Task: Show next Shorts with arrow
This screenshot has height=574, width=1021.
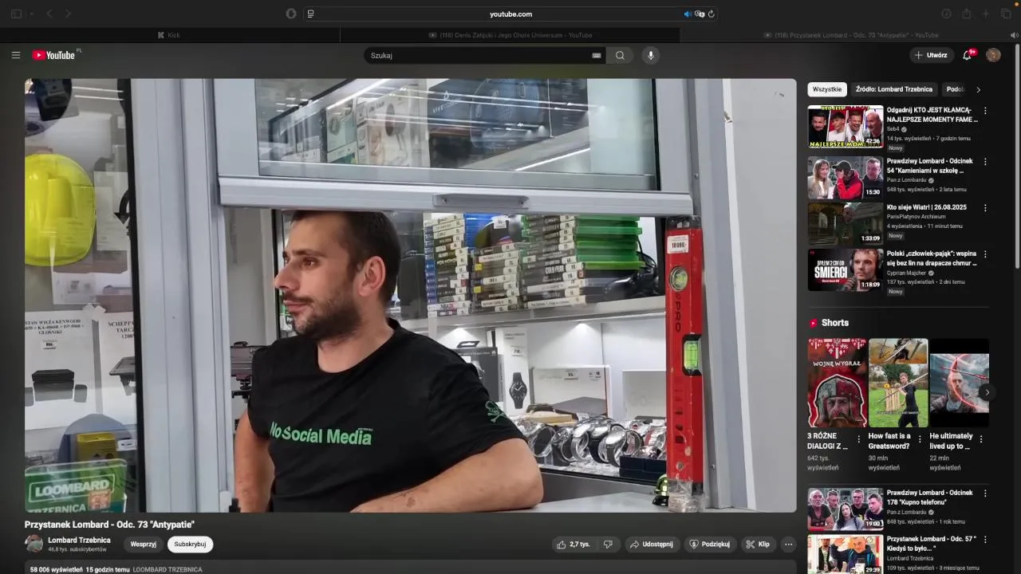Action: pyautogui.click(x=987, y=392)
